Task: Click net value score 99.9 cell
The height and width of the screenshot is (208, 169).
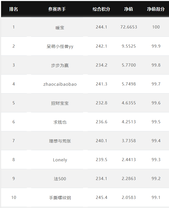Action: (x=156, y=46)
